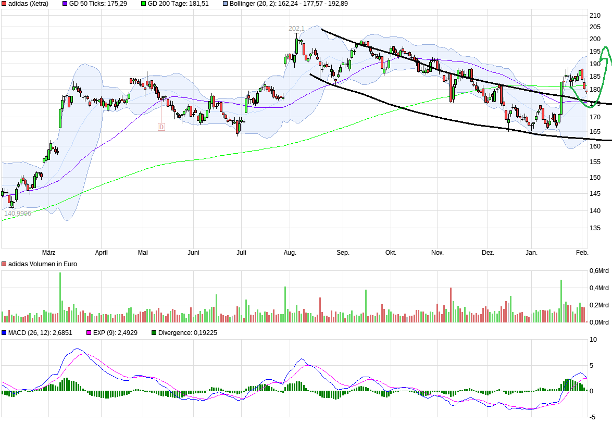
Task: Click the 195 price axis value
Action: click(595, 52)
